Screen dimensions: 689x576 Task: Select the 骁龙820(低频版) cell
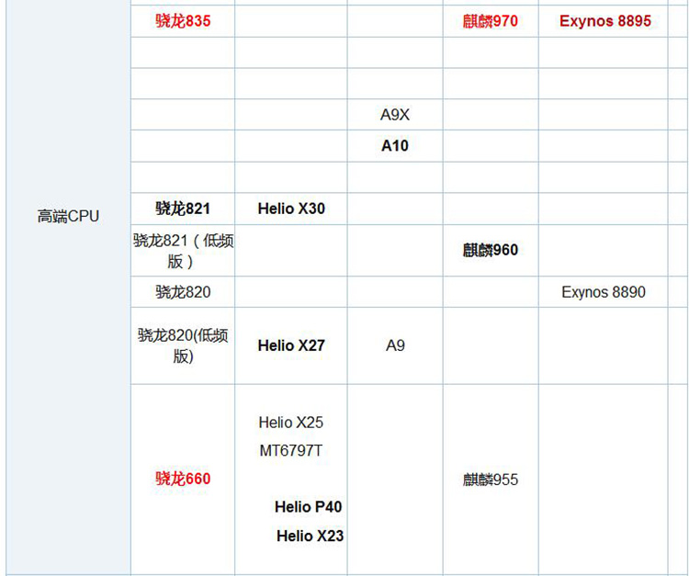click(183, 345)
